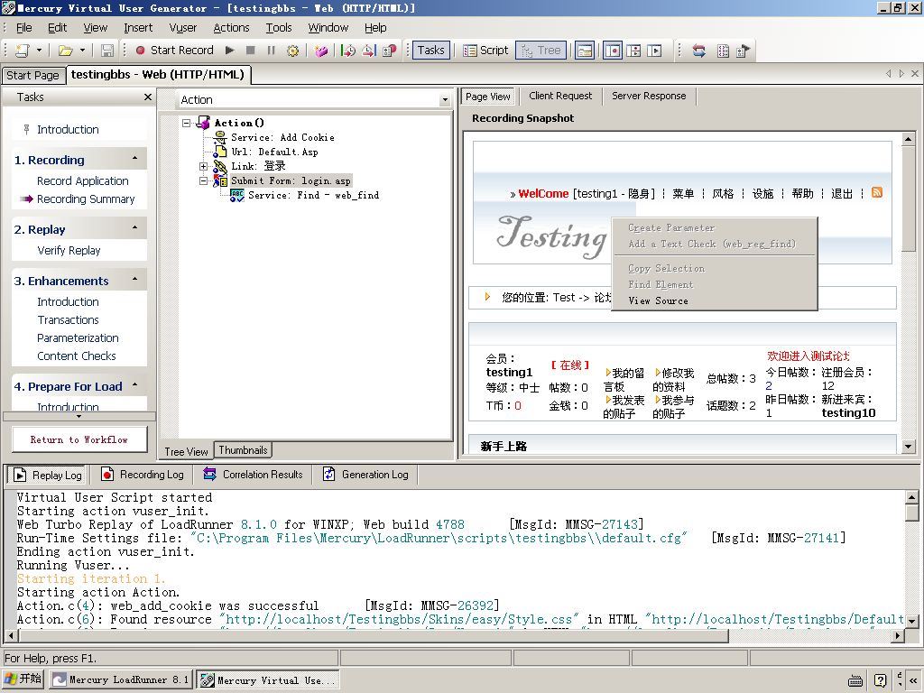
Task: Collapse the 3. Enhancements task section
Action: pyautogui.click(x=135, y=279)
